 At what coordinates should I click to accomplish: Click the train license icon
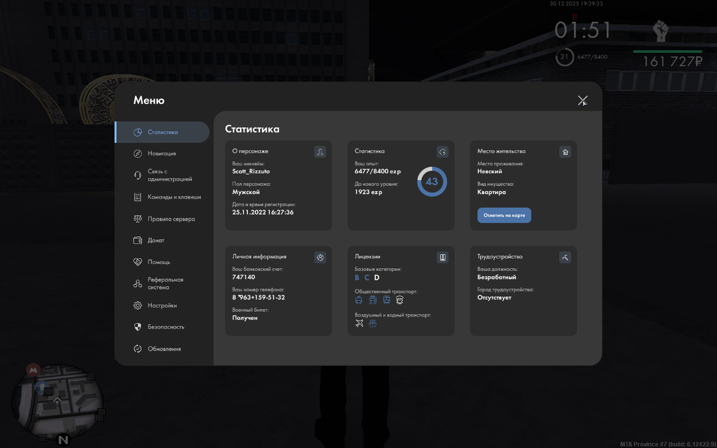pos(387,300)
